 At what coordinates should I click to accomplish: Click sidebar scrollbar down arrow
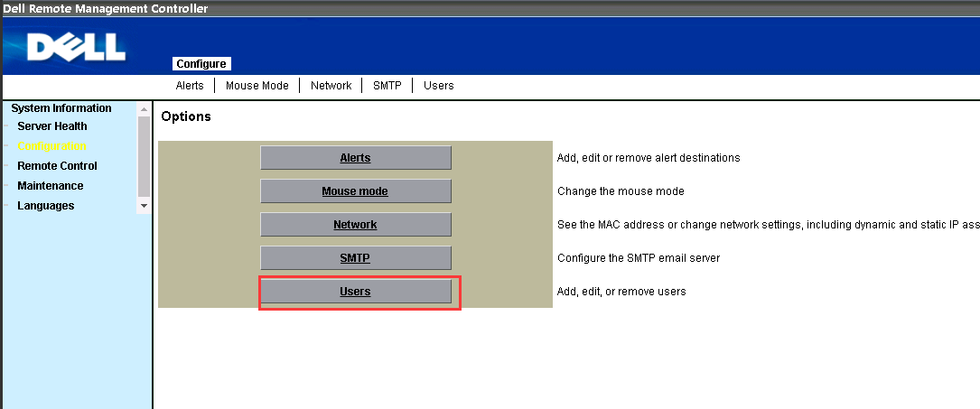[144, 206]
